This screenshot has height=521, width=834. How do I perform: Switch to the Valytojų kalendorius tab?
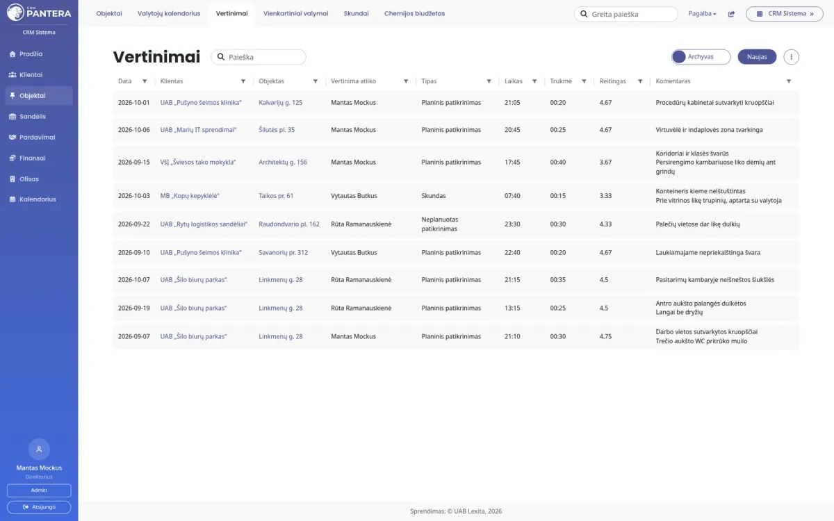169,13
